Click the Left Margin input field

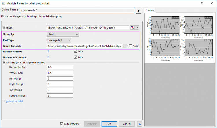(60, 78)
